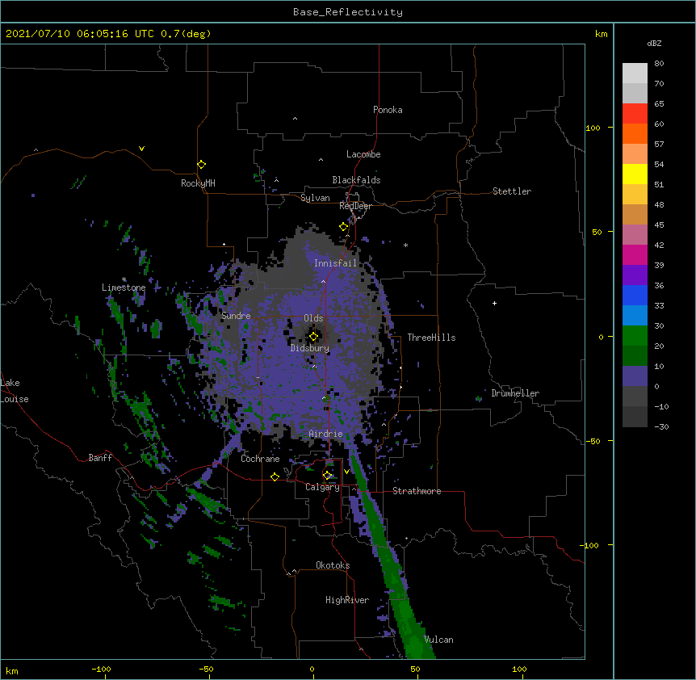Click the km unit label at bottom left

tap(12, 670)
